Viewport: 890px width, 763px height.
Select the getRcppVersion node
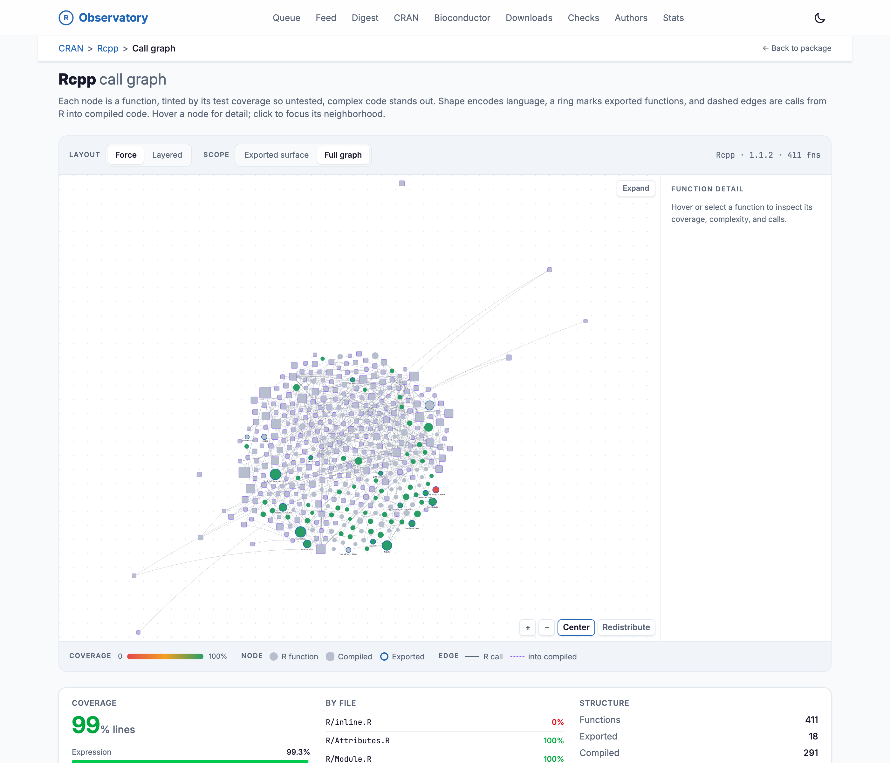pyautogui.click(x=380, y=473)
